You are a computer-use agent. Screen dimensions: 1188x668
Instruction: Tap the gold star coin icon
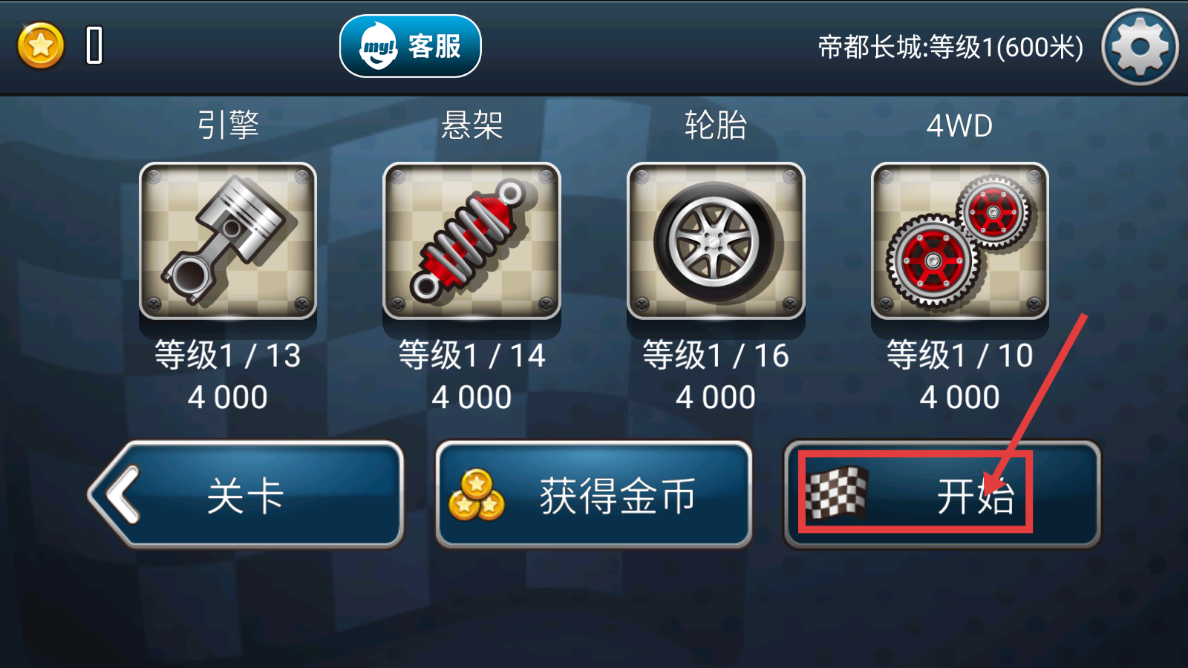tap(41, 46)
